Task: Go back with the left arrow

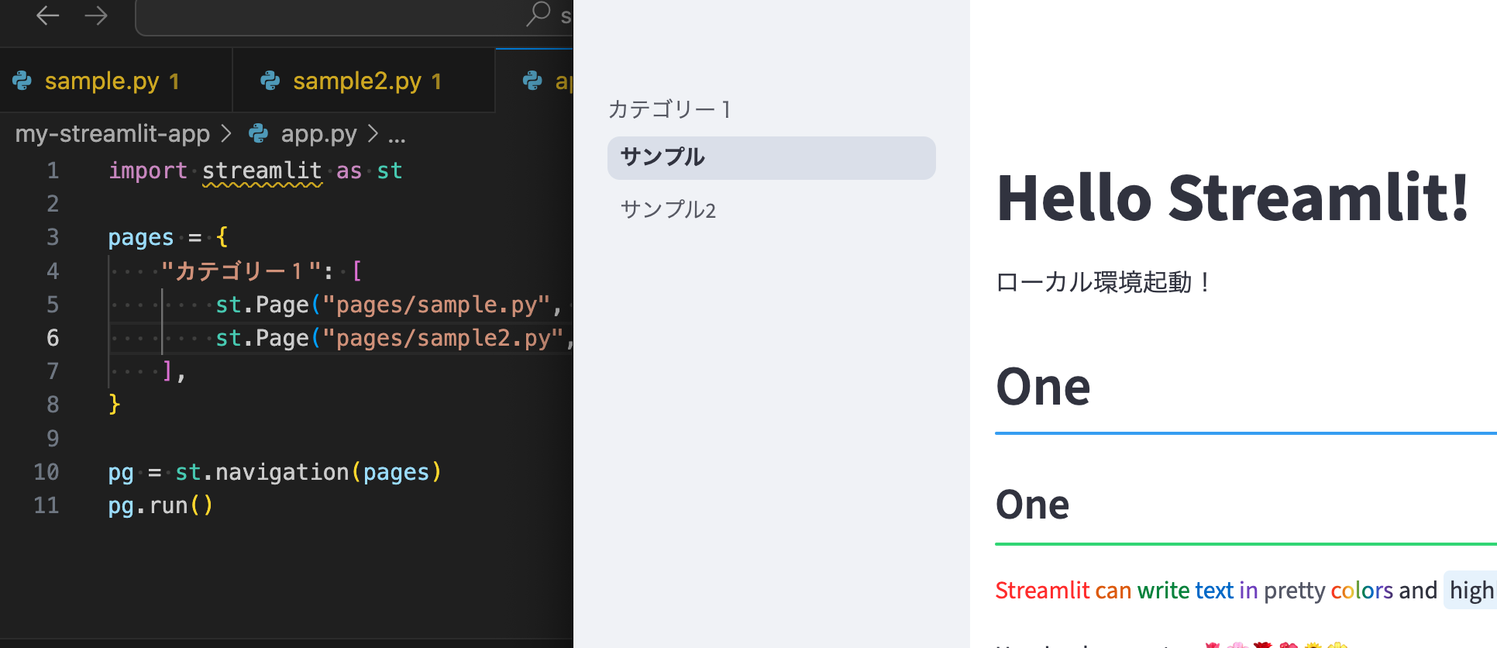Action: [x=47, y=16]
